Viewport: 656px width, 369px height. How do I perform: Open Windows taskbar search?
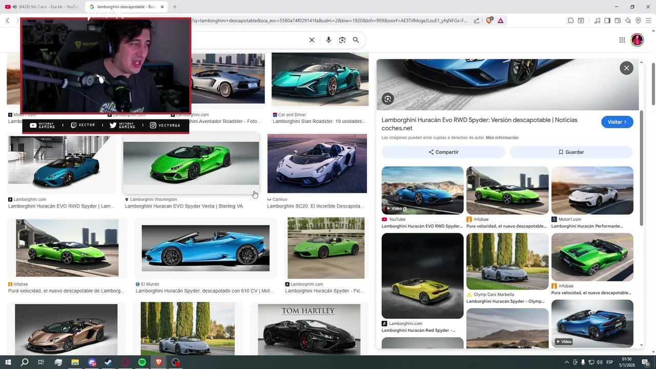[x=25, y=362]
